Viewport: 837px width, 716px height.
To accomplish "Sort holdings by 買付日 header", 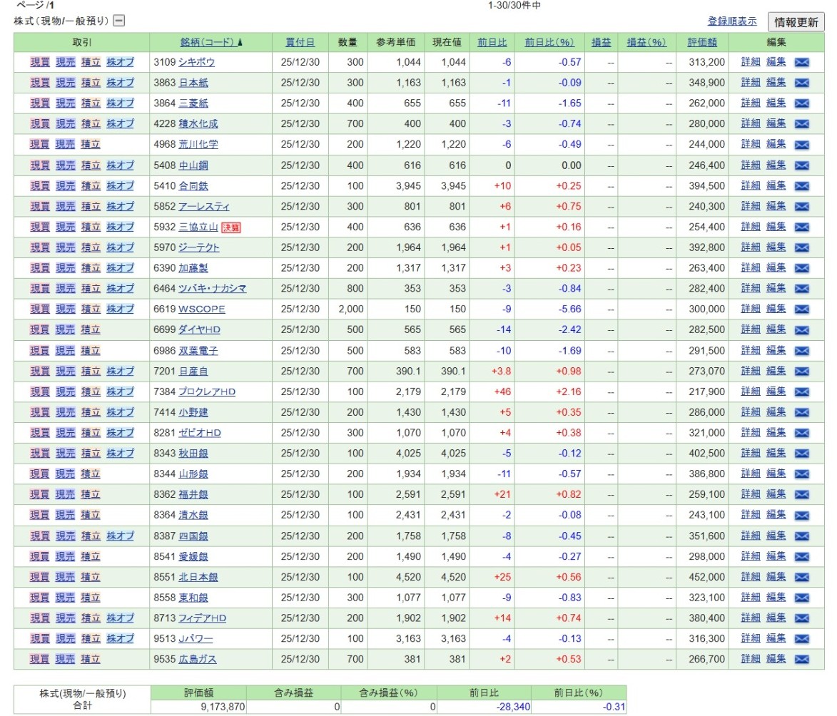I will [300, 43].
